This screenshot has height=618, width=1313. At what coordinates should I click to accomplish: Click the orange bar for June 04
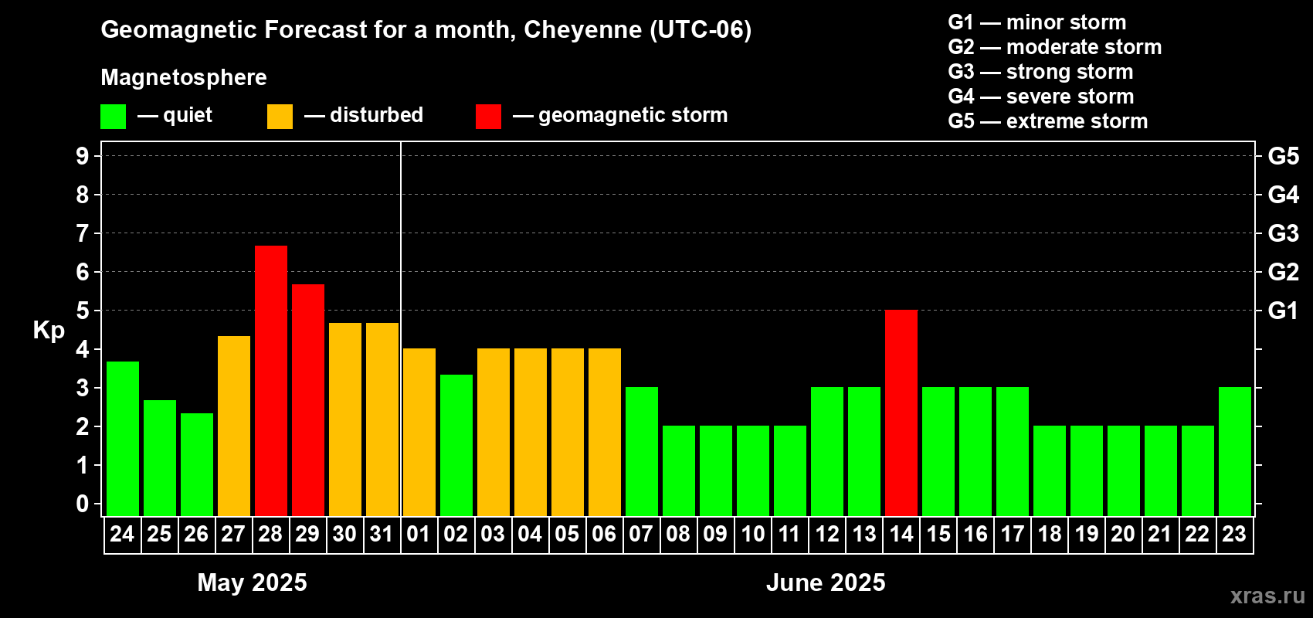[x=531, y=433]
